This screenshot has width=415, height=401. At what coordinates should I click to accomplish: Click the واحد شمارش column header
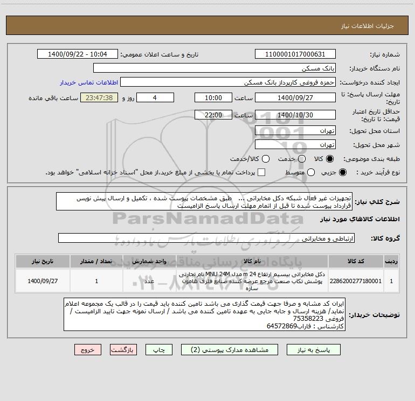pos(149,261)
